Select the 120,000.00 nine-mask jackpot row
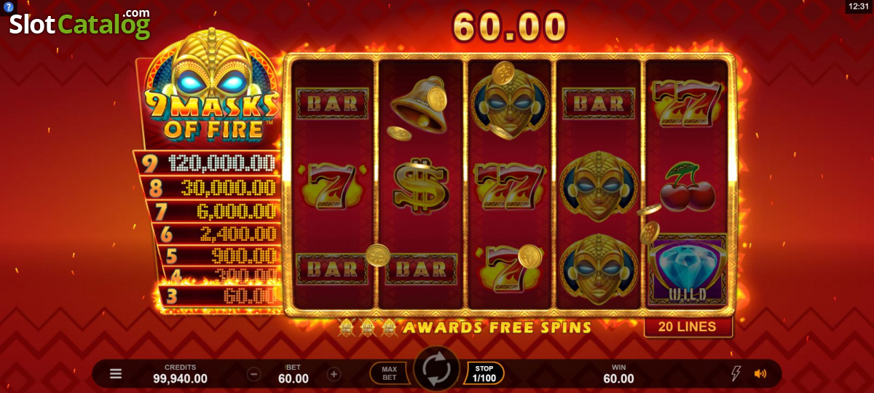The height and width of the screenshot is (393, 874). [206, 163]
